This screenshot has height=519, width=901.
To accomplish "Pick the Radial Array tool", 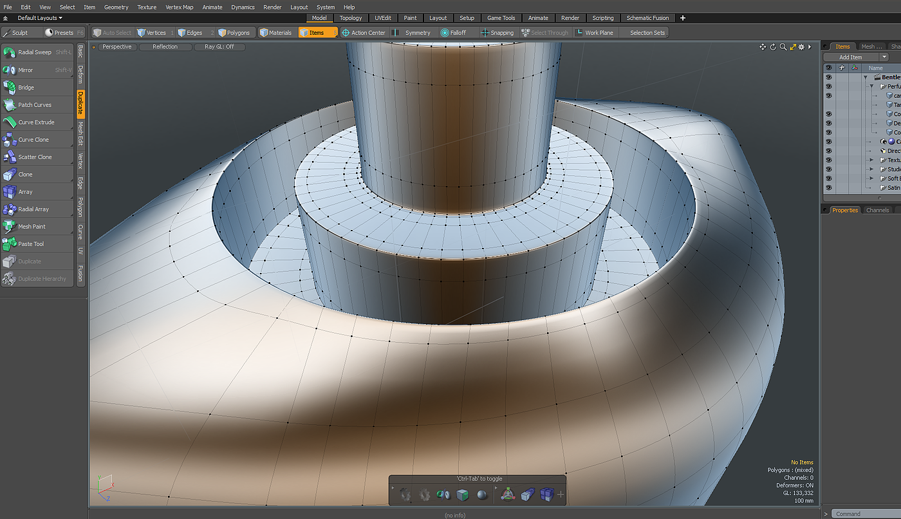I will tap(33, 209).
